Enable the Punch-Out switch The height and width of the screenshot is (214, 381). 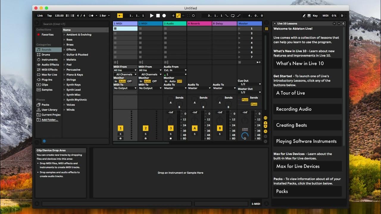tap(238, 15)
